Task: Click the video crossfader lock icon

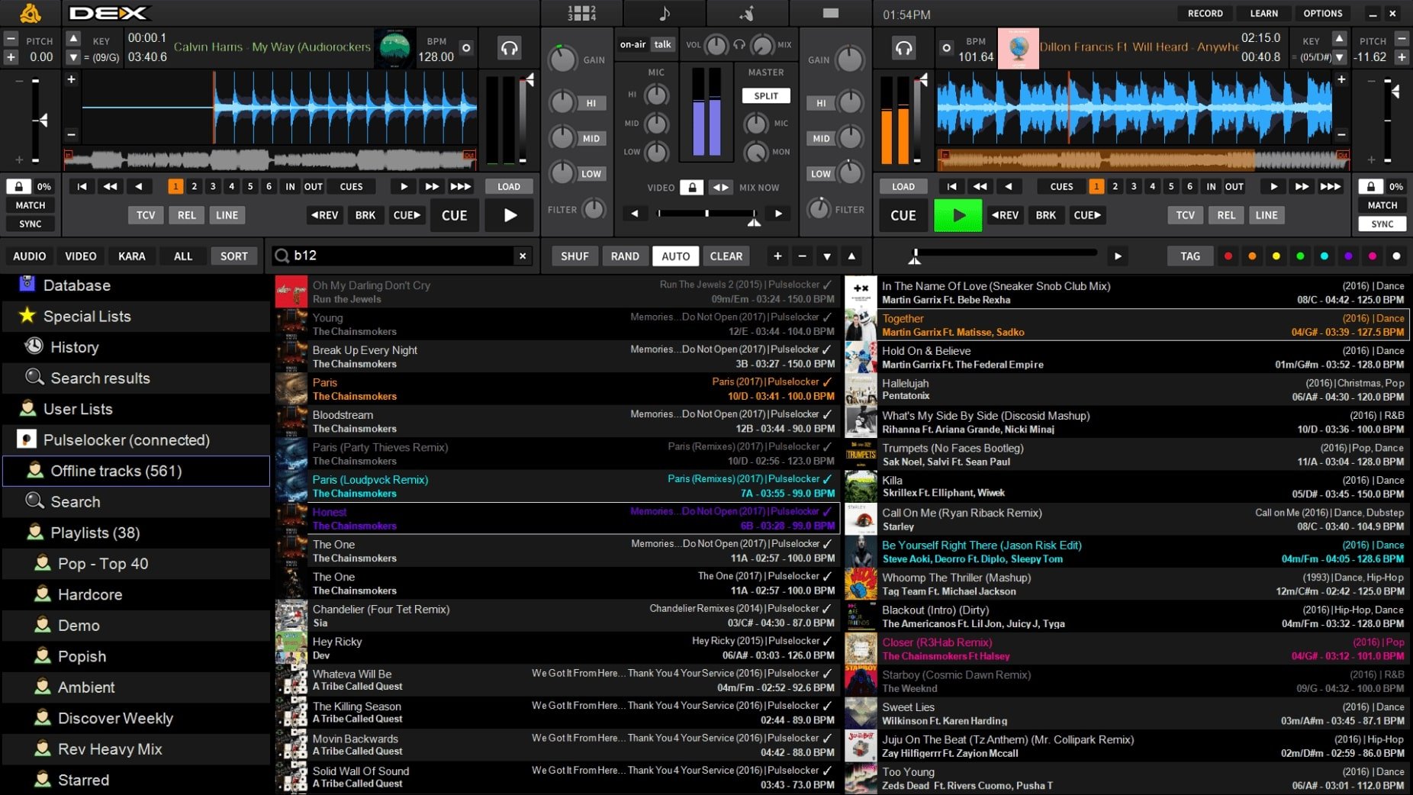Action: pos(691,188)
